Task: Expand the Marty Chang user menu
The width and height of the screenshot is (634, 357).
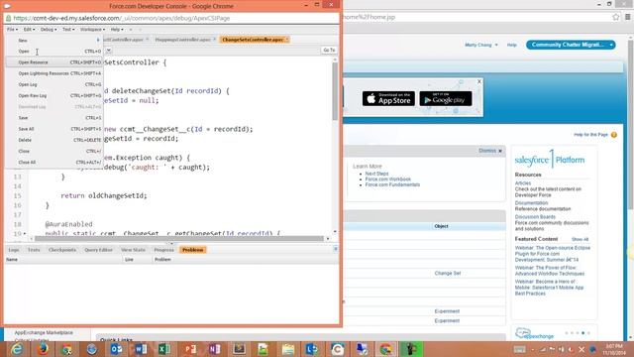Action: click(x=481, y=45)
